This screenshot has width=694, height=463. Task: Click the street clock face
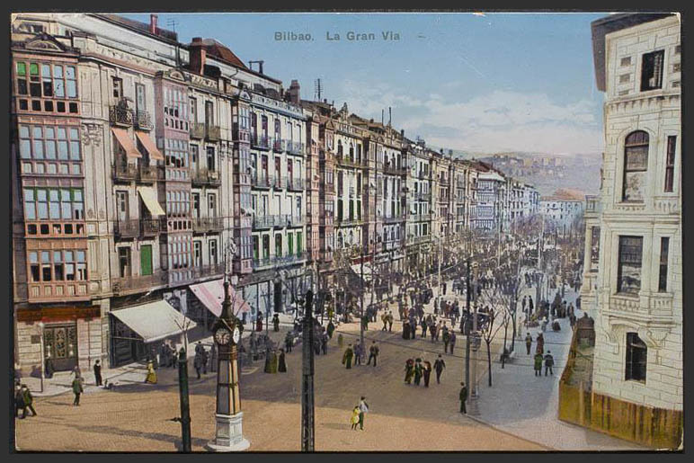(x=223, y=336)
